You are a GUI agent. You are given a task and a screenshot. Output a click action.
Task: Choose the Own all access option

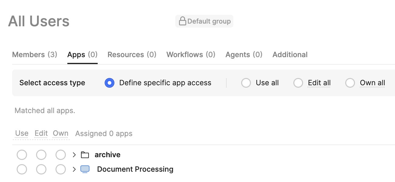[x=350, y=83]
